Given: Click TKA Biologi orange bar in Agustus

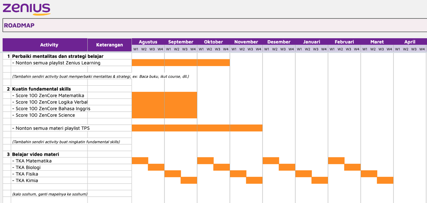Looking at the screenshot, I should pos(156,167).
